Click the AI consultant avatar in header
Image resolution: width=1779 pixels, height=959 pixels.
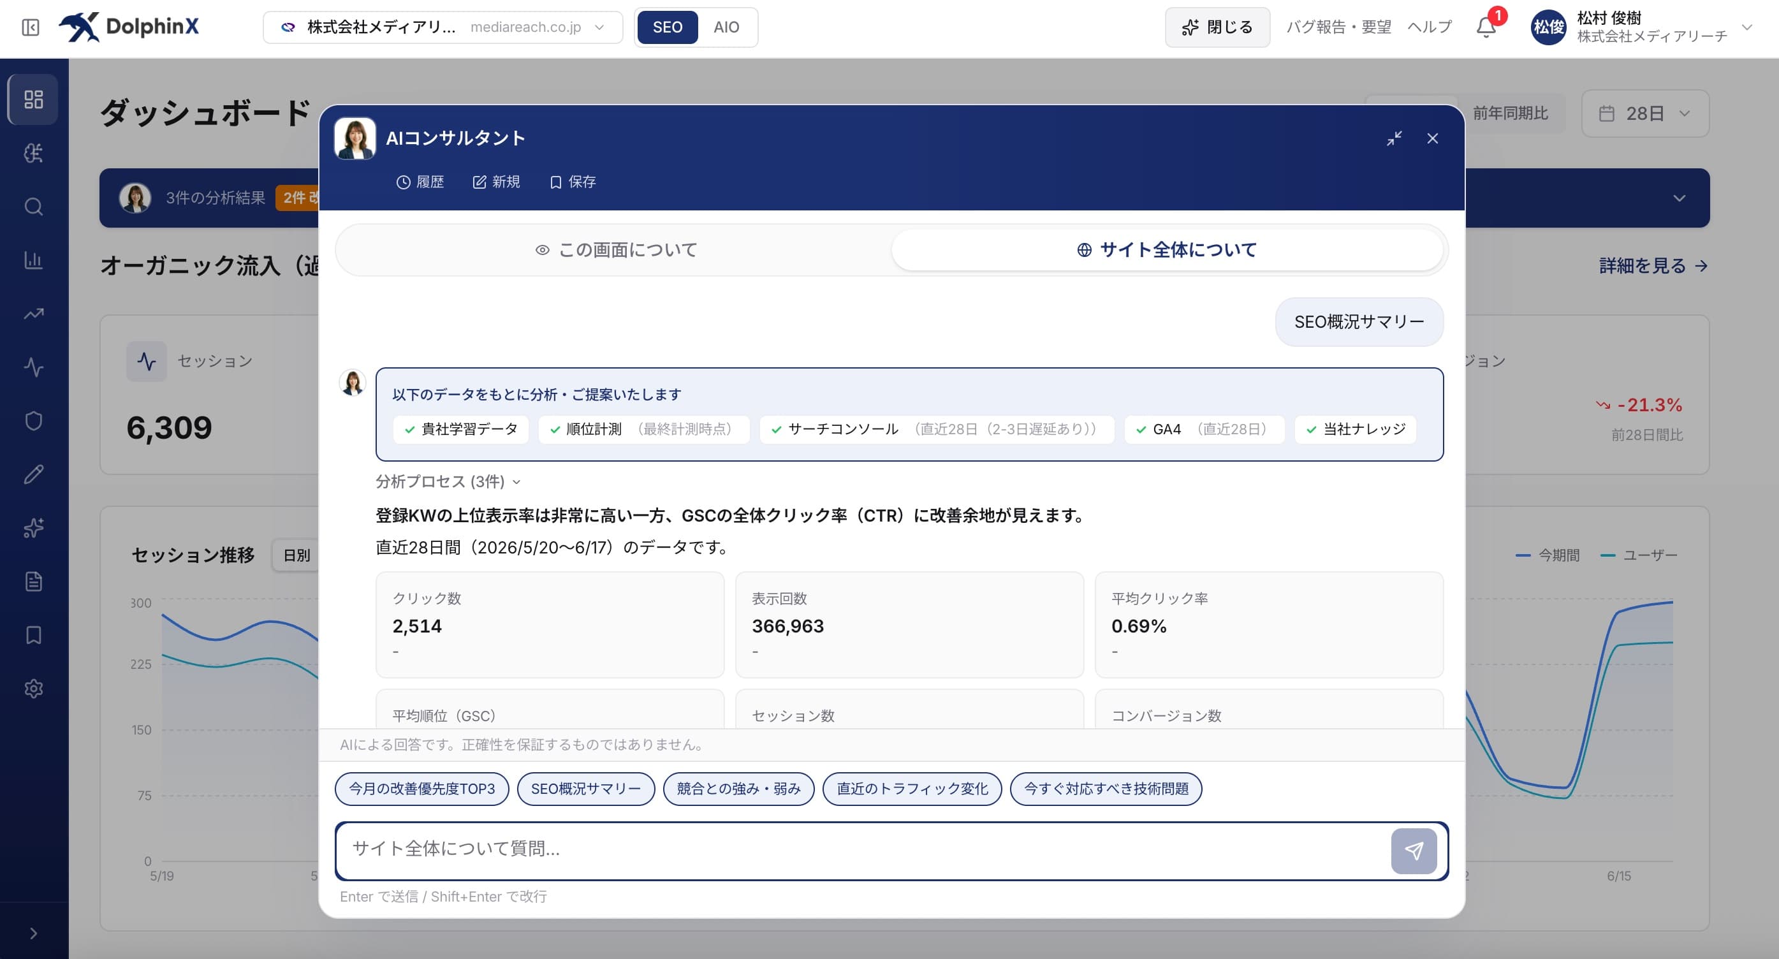click(355, 138)
